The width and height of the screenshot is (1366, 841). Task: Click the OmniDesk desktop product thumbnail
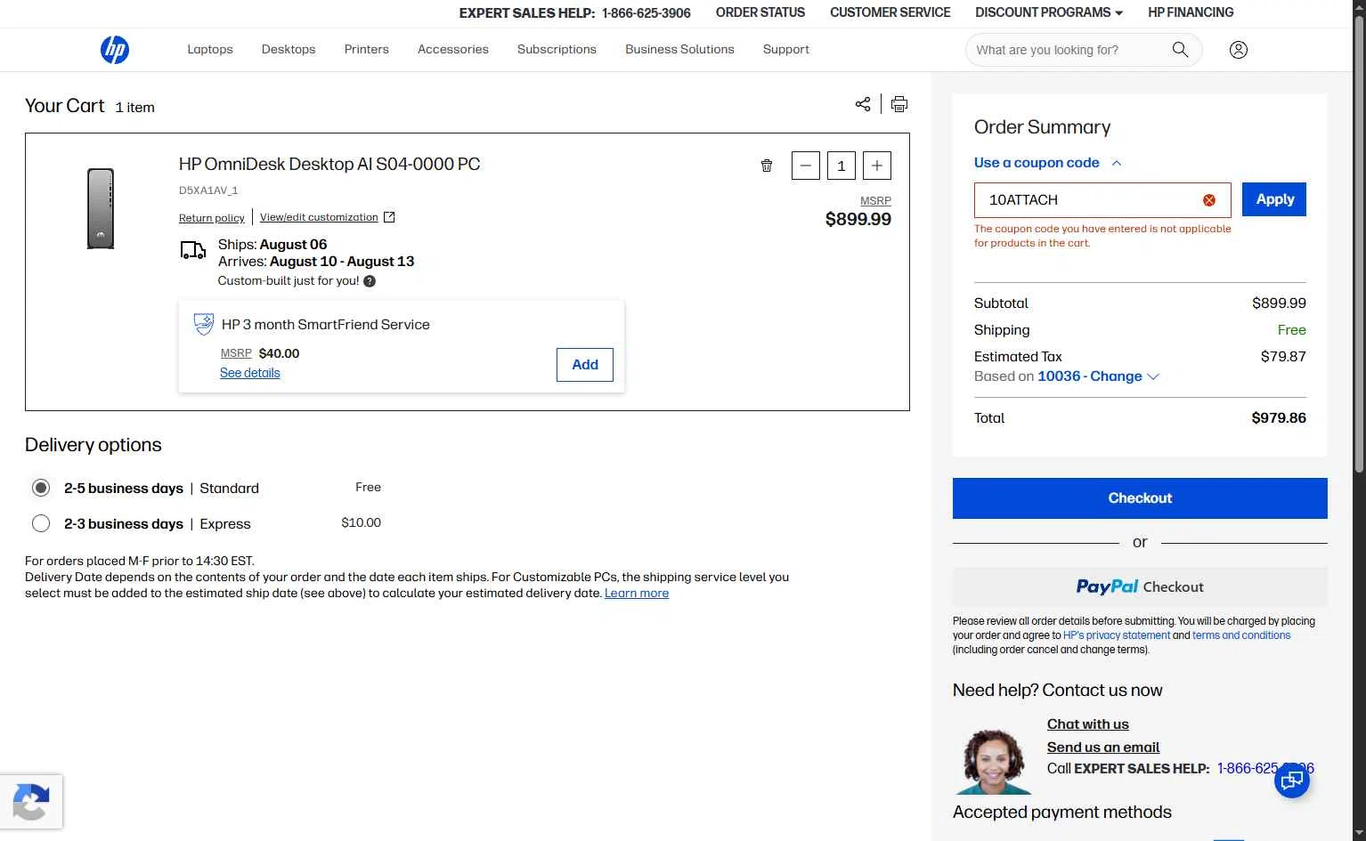[x=101, y=208]
